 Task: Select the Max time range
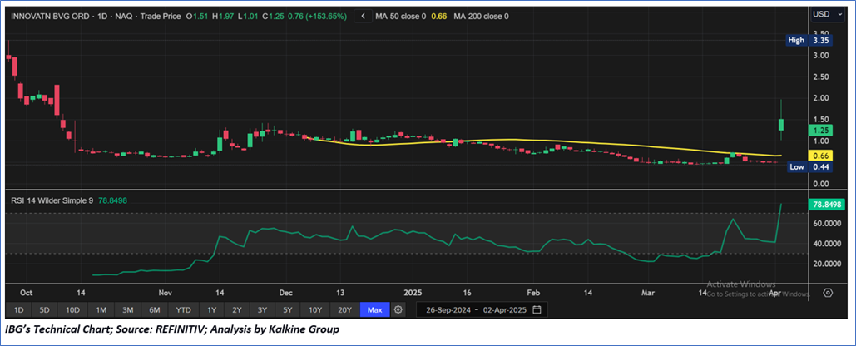click(374, 310)
